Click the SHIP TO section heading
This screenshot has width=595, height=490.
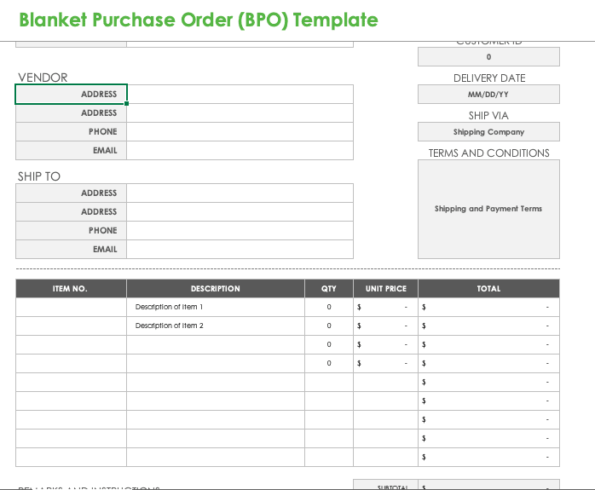[x=39, y=176]
